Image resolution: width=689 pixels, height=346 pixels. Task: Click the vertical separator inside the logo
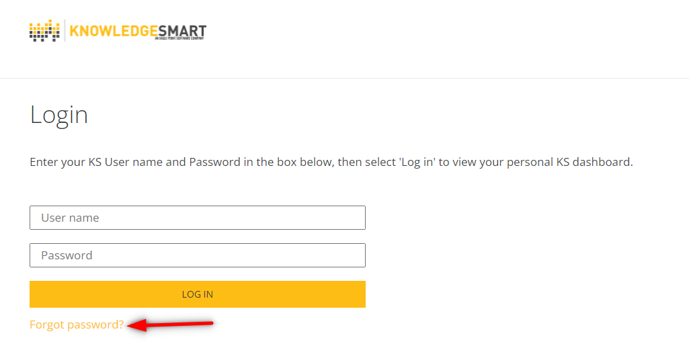65,31
